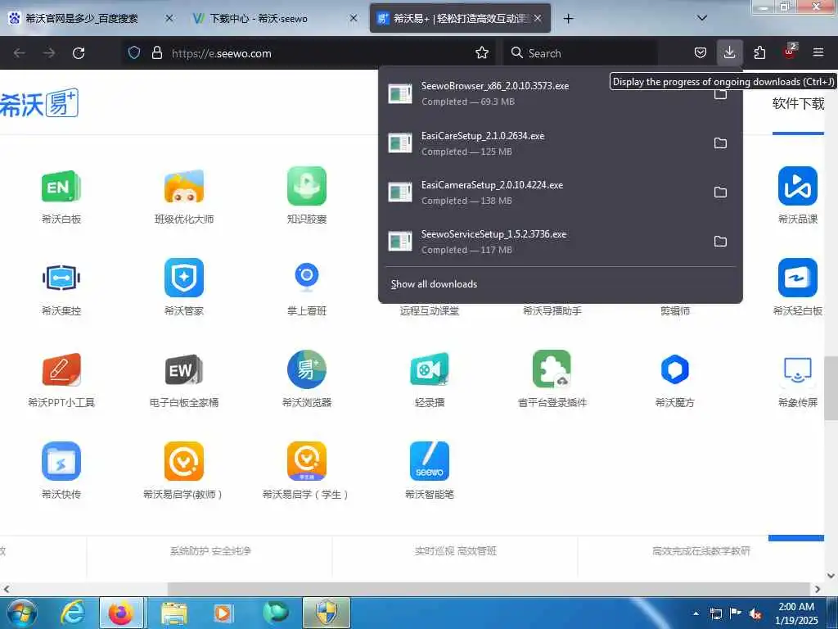Screen dimensions: 838x629
Task: Bookmark this page with the star
Action: pyautogui.click(x=482, y=52)
